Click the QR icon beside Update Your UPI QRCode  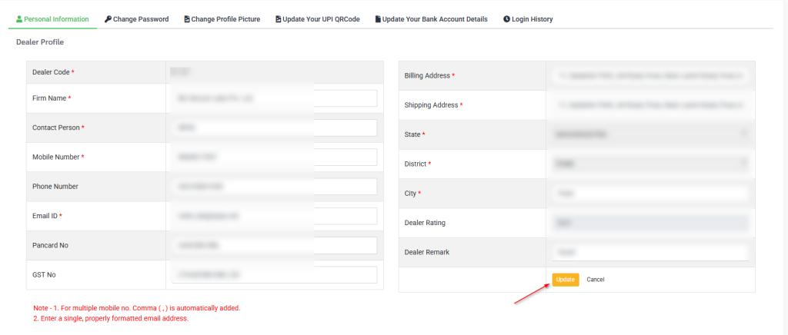point(278,19)
